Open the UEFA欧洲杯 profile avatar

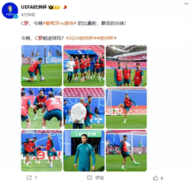click(10, 10)
